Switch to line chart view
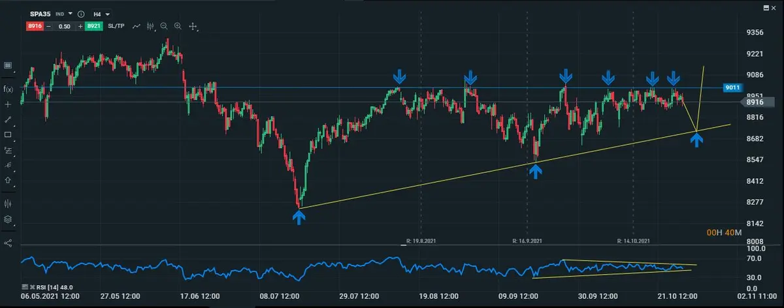The height and width of the screenshot is (308, 784). point(136,26)
